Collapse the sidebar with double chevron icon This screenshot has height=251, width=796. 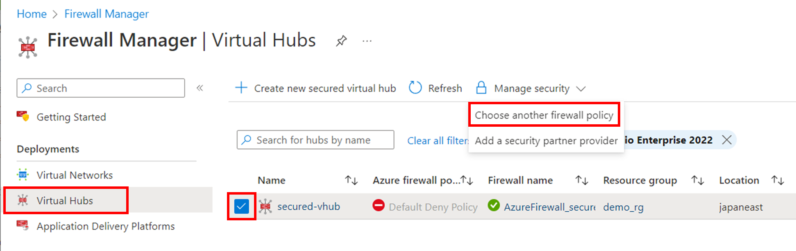[200, 88]
